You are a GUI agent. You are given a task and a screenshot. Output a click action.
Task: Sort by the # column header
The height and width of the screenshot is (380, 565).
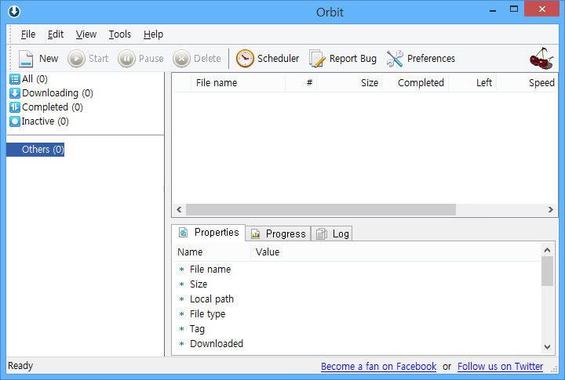point(301,83)
